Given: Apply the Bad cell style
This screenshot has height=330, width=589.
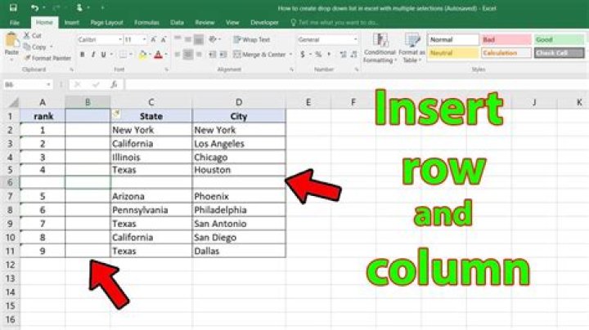Looking at the screenshot, I should (x=503, y=39).
